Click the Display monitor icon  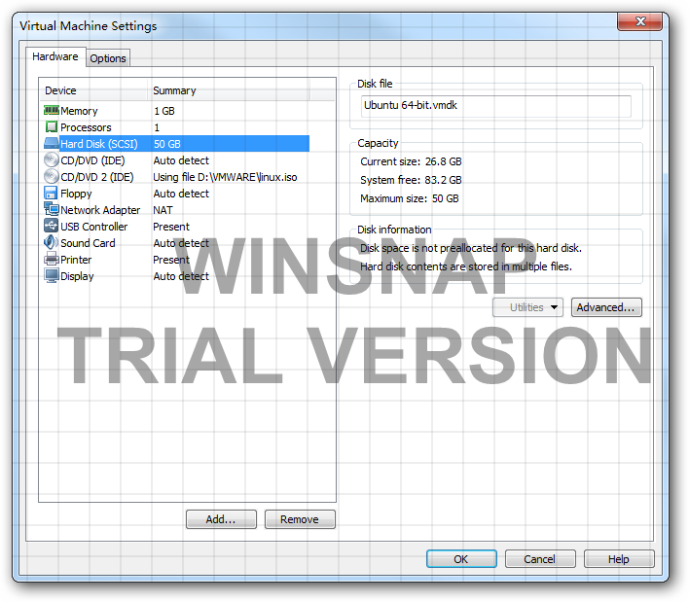coord(52,276)
